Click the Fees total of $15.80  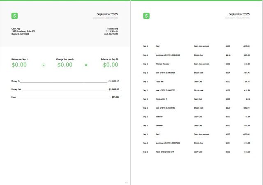pyautogui.click(x=114, y=97)
